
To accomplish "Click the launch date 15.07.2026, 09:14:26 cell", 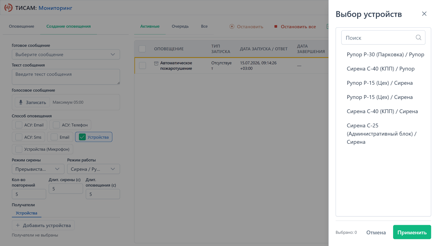I will 258,66.
